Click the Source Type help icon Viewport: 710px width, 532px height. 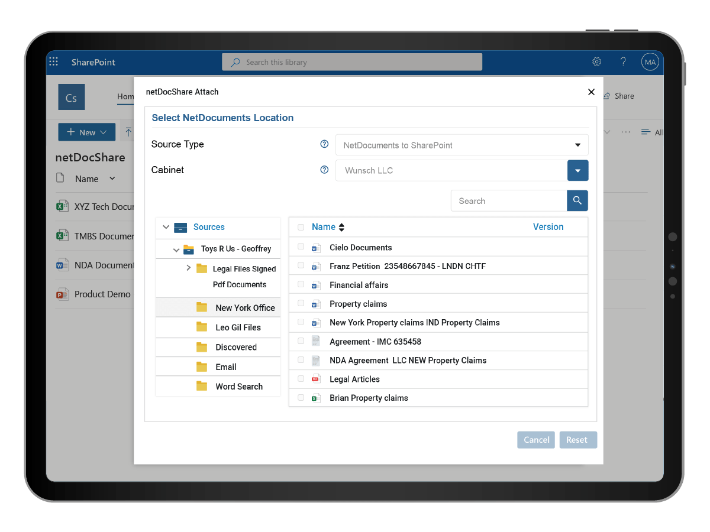(x=324, y=144)
